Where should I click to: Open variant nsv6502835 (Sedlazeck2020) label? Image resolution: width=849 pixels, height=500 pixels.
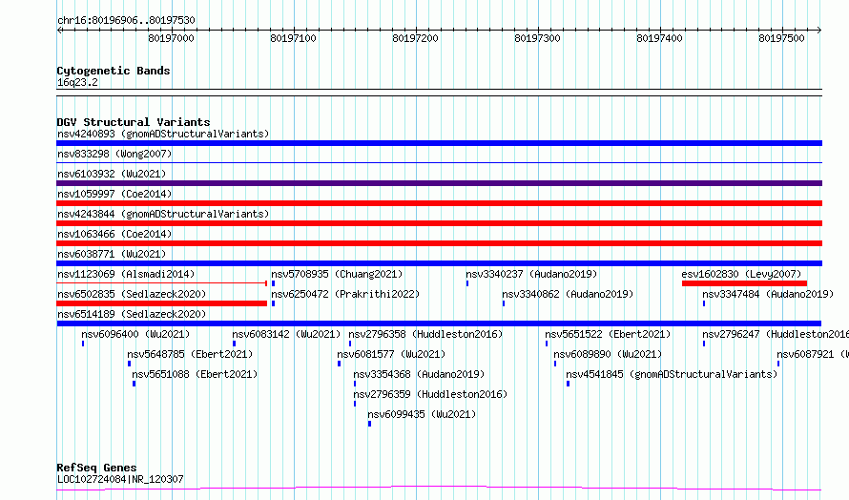[x=132, y=294]
